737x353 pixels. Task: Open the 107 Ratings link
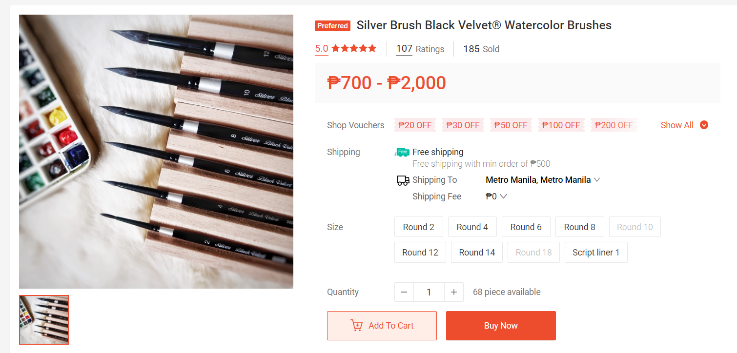click(x=420, y=49)
